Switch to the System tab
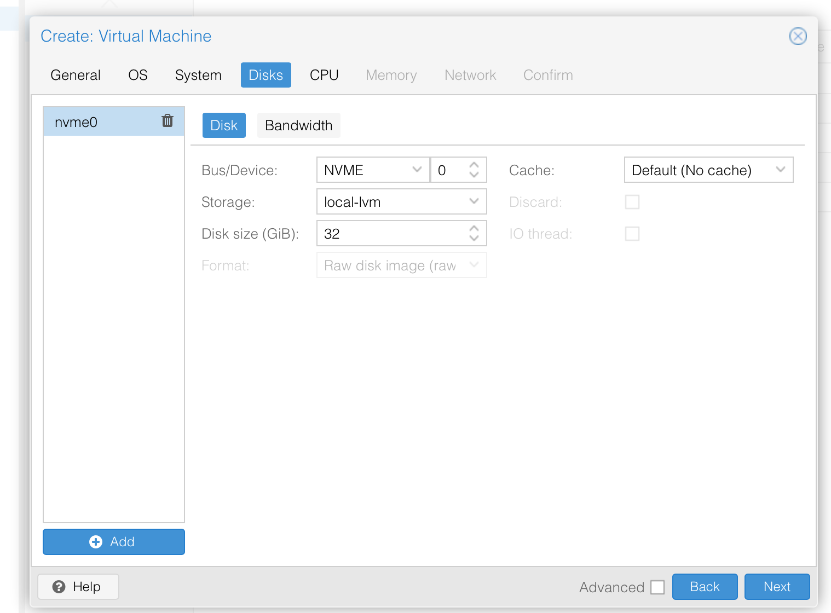Screen dimensions: 831x613 coord(198,75)
